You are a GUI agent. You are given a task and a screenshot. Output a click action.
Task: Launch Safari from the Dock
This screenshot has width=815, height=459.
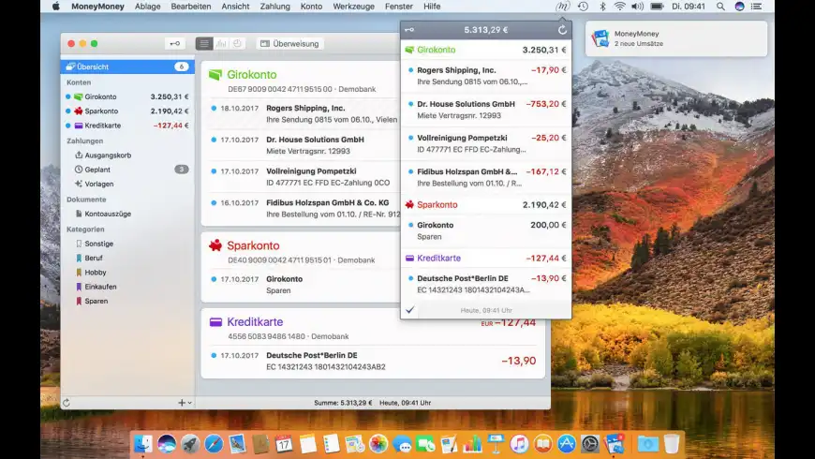point(214,444)
